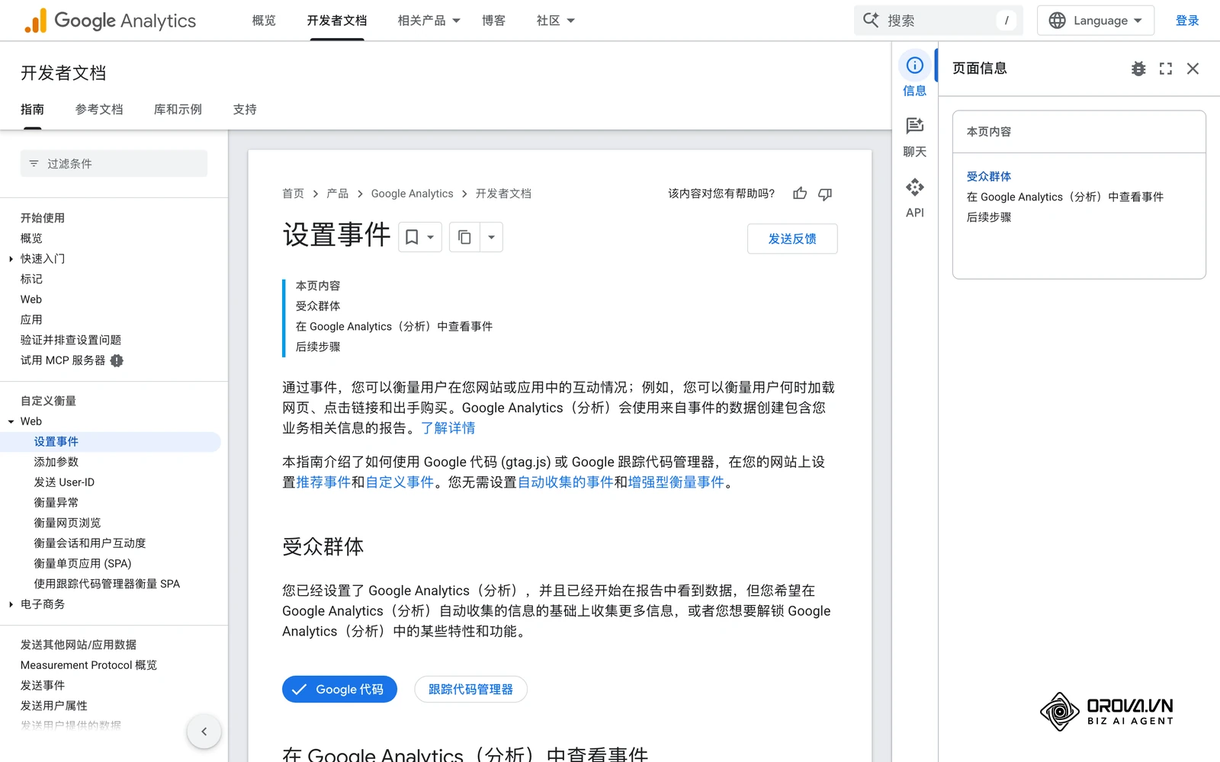Click the bookmark icon next to 设置事件

pyautogui.click(x=412, y=237)
